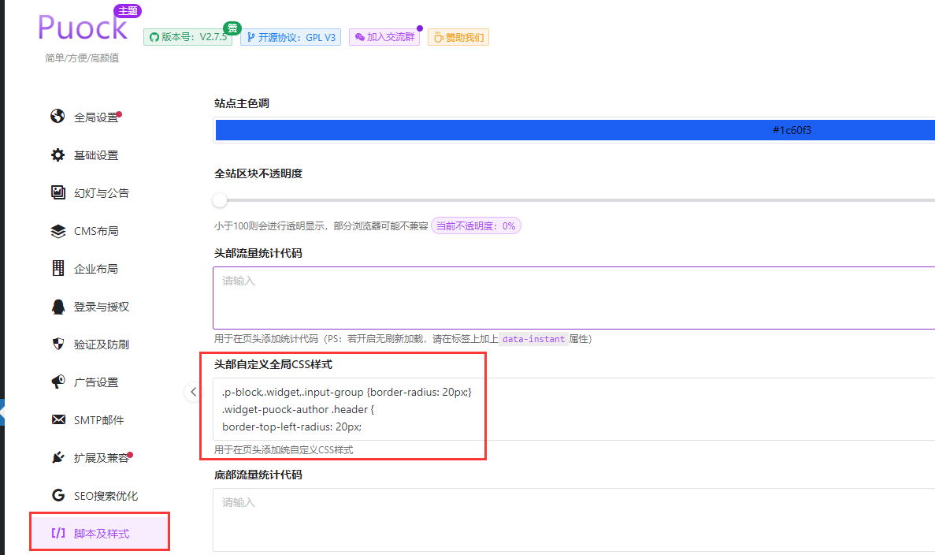Click the code bracket icon for 脚本及样式
This screenshot has height=555, width=935.
(x=58, y=533)
